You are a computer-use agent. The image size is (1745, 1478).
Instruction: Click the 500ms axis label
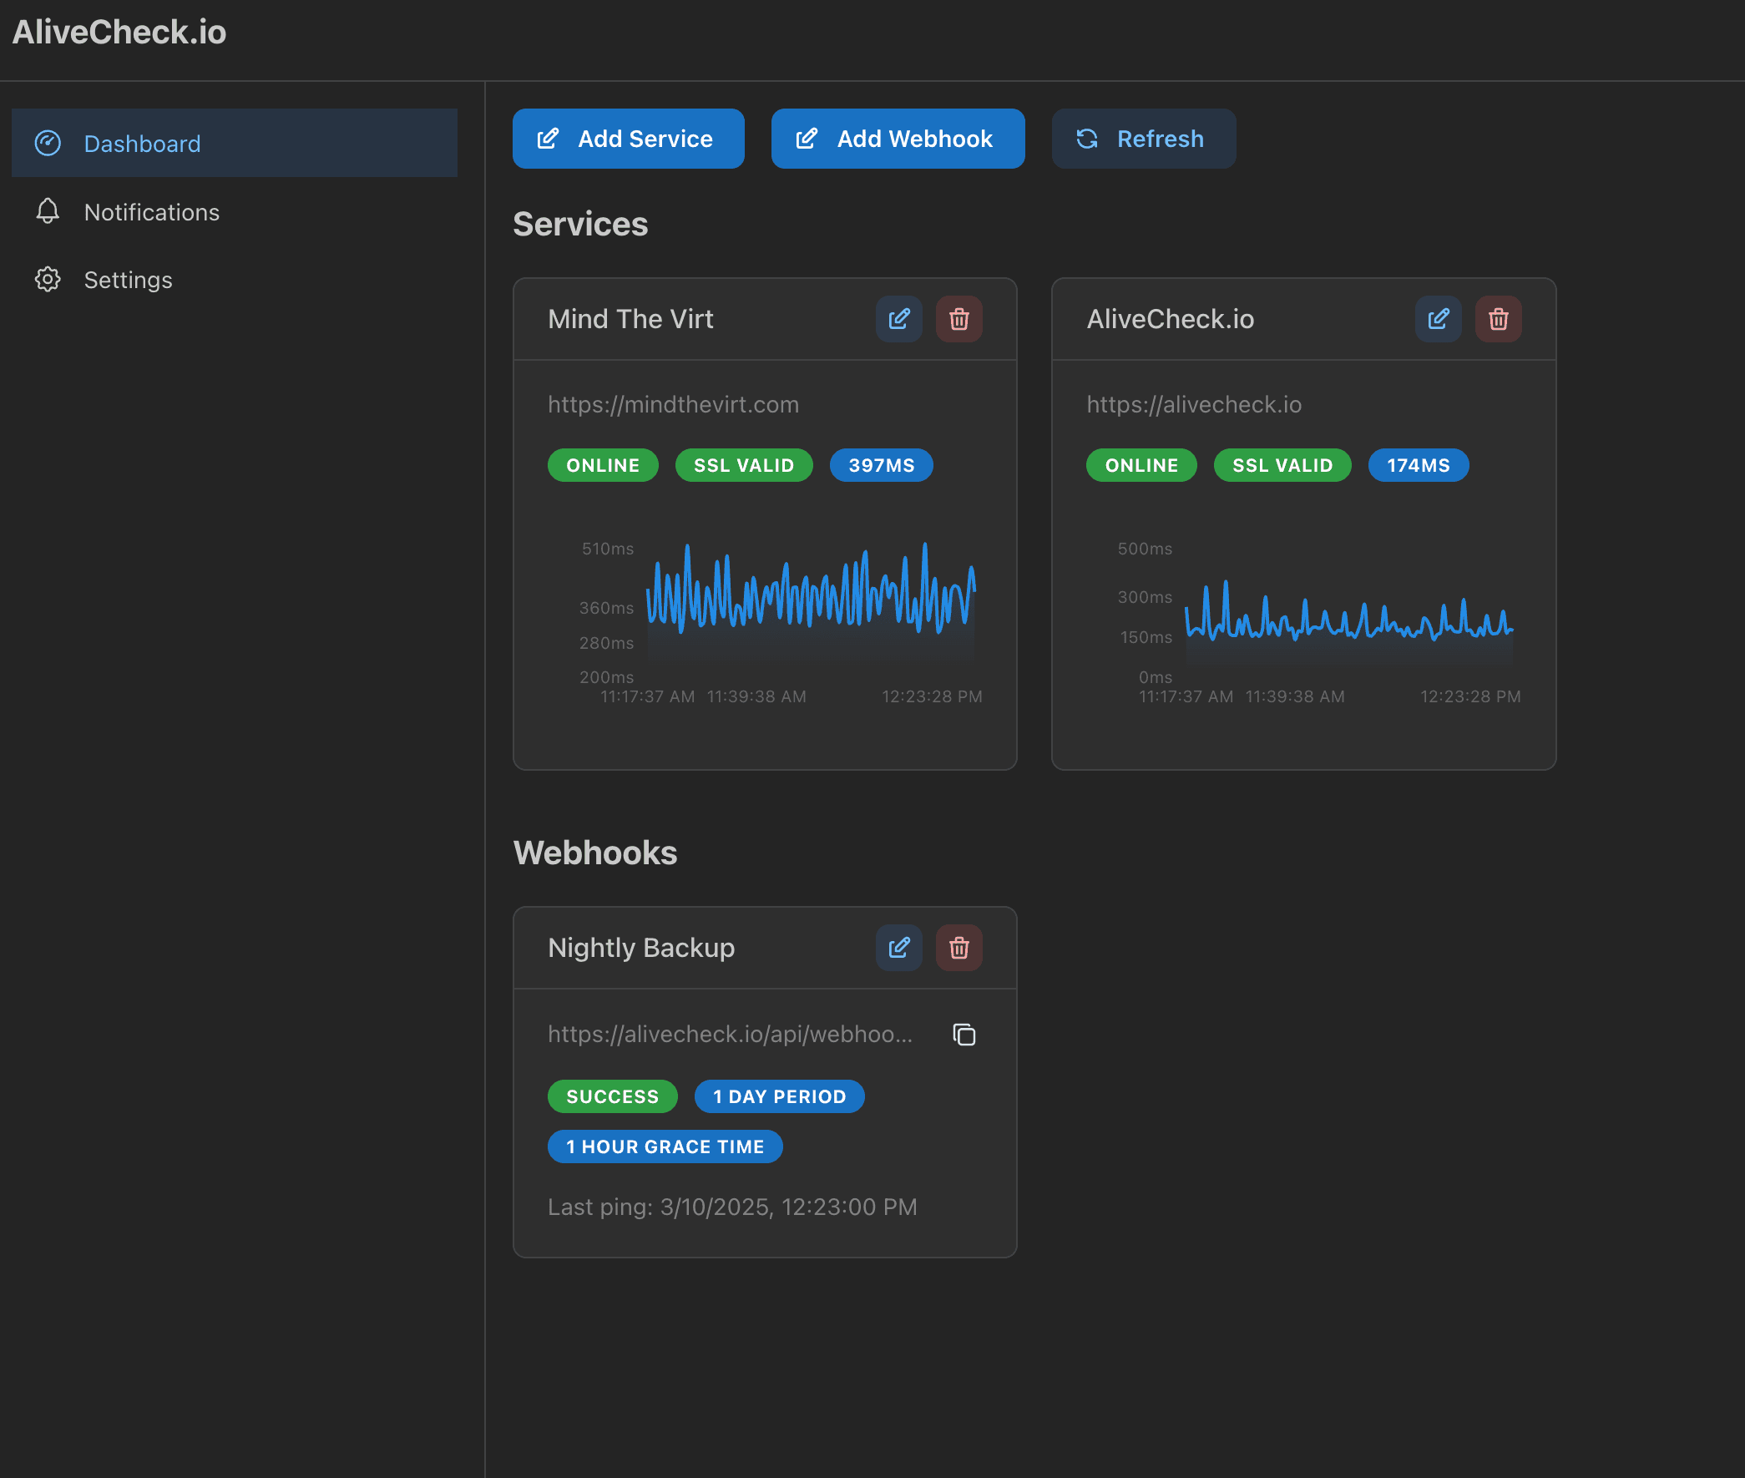pos(1145,549)
